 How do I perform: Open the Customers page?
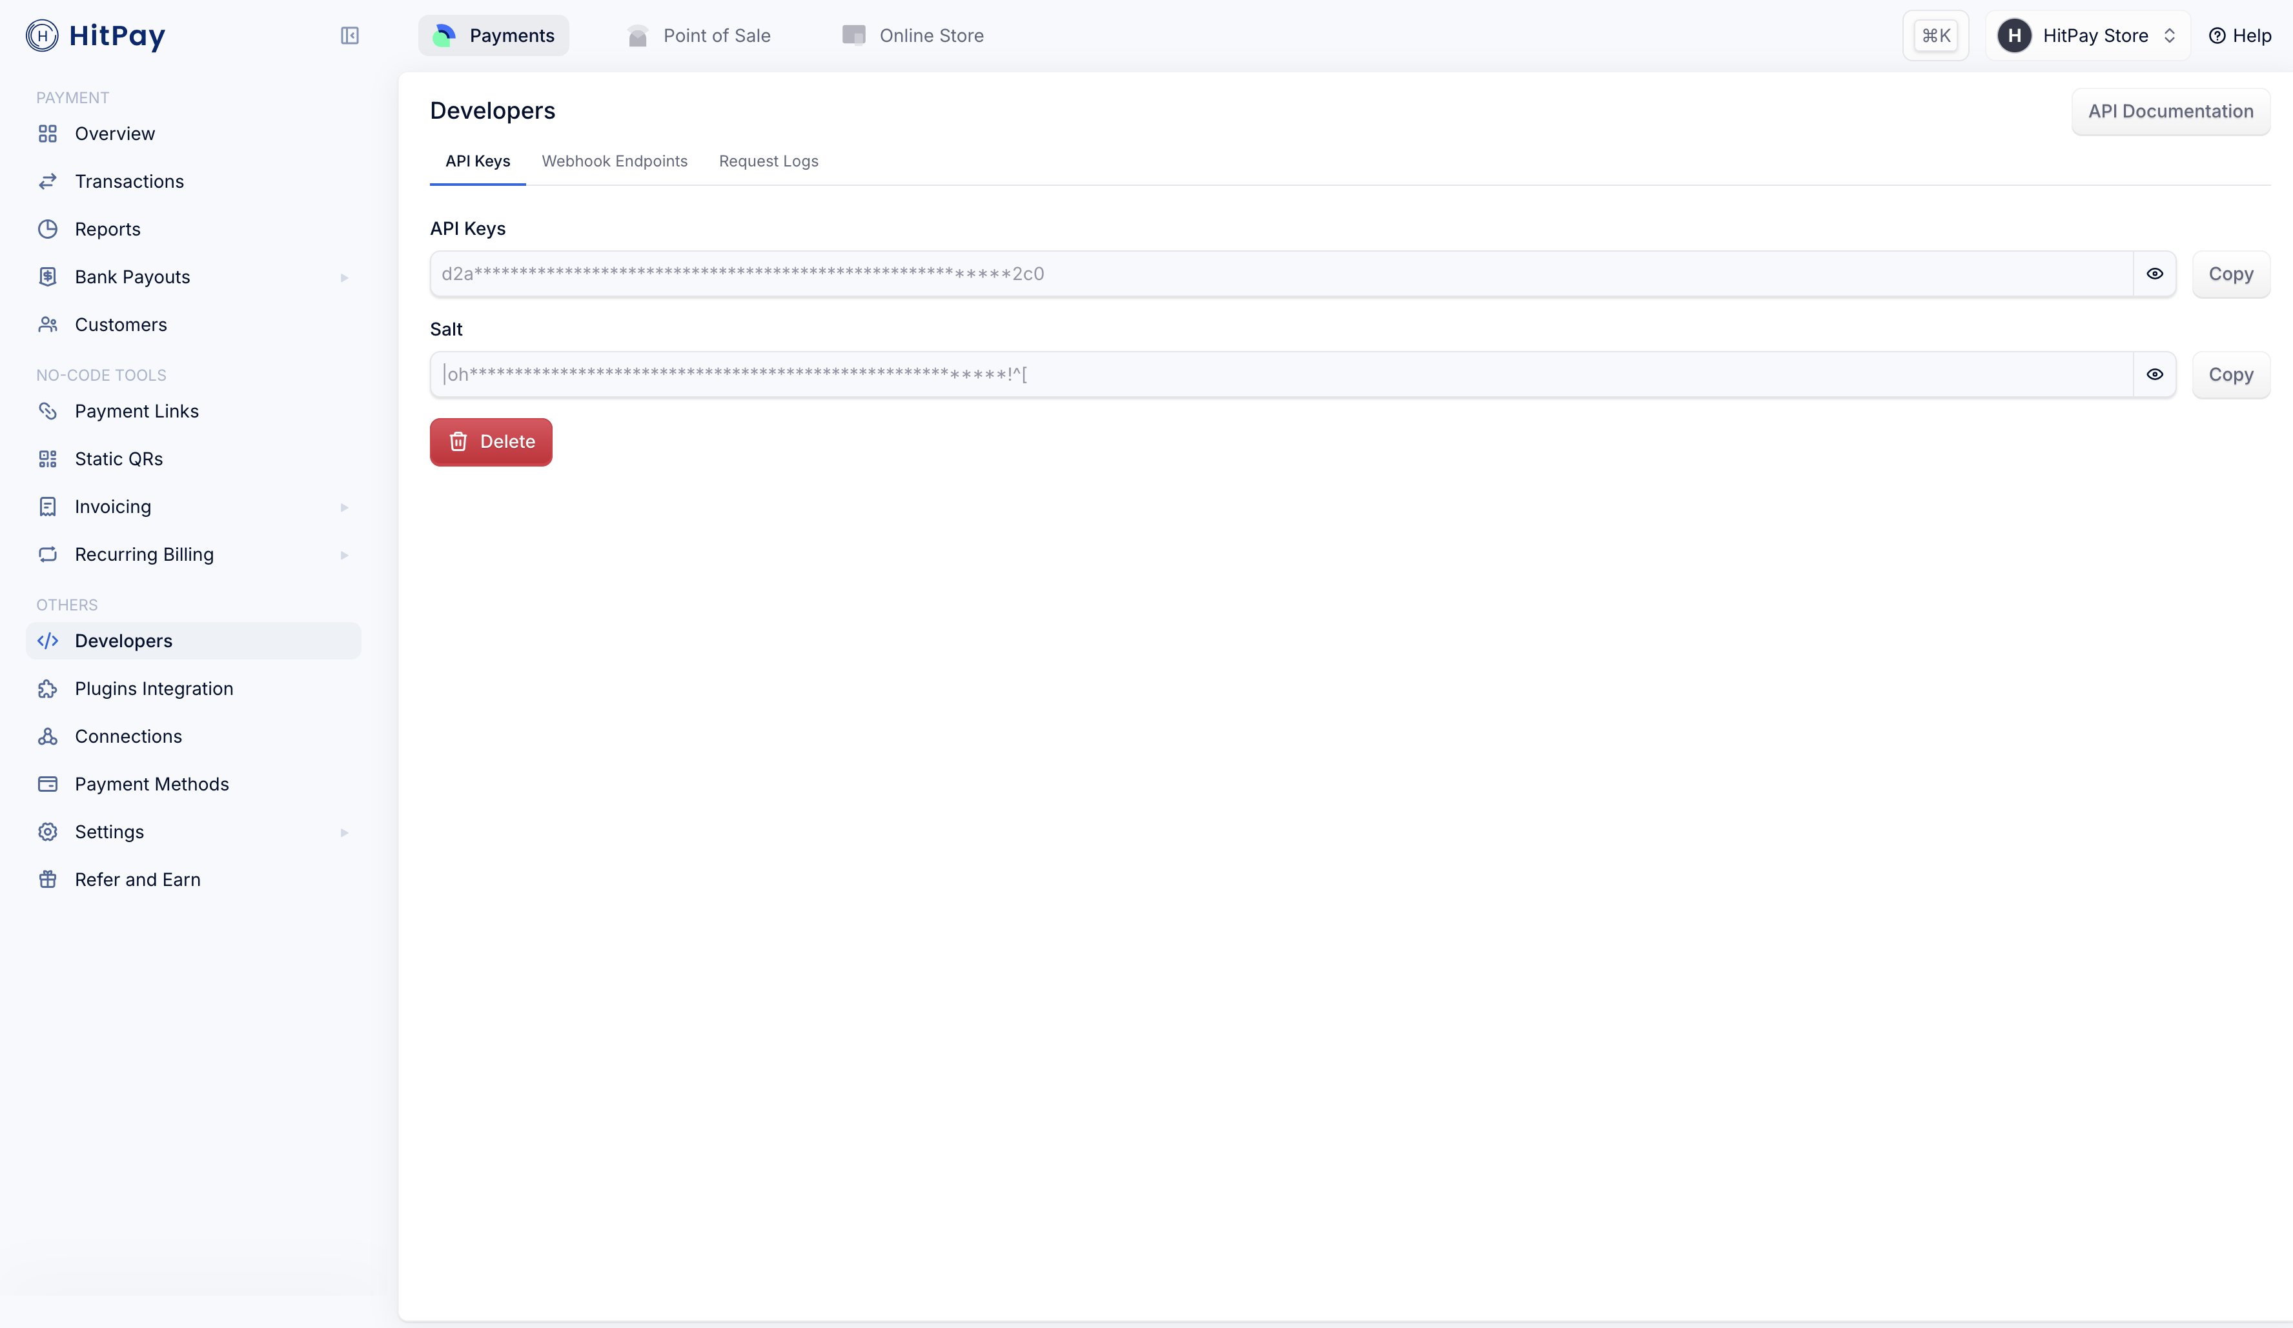121,325
